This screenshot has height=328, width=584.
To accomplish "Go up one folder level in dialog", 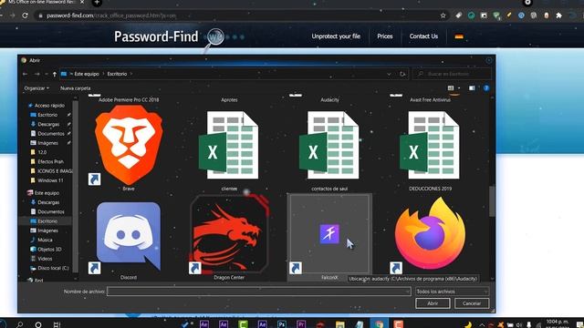I will [x=55, y=74].
